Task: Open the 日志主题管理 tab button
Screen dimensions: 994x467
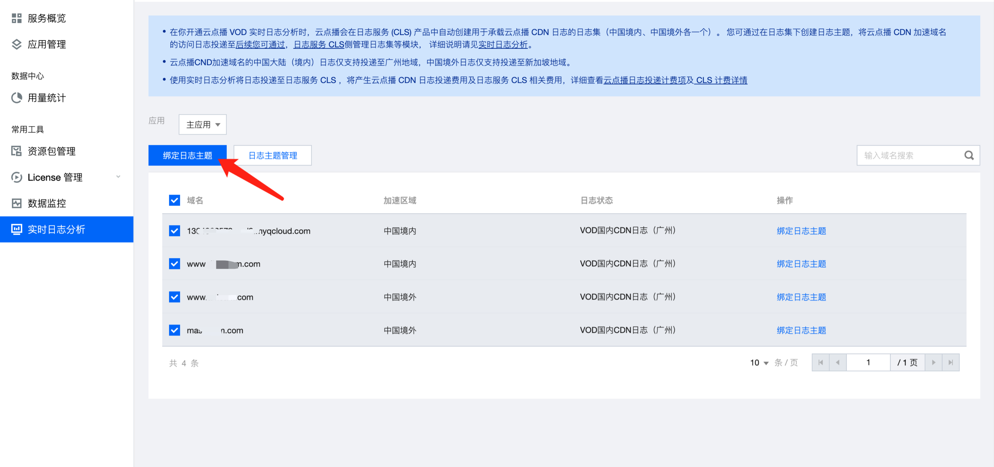Action: point(272,155)
